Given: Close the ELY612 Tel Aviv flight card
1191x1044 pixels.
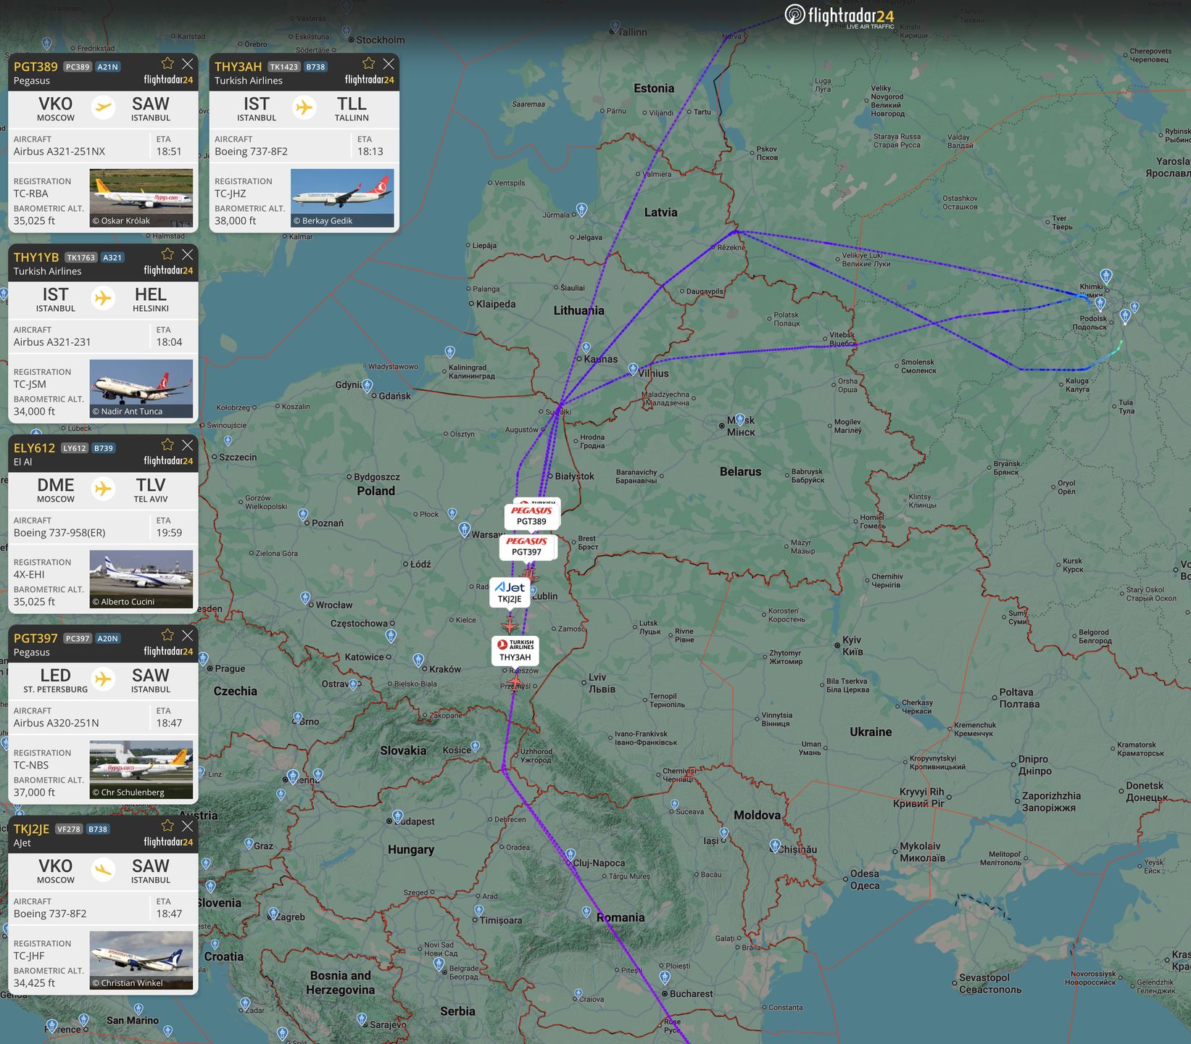Looking at the screenshot, I should click(x=188, y=445).
